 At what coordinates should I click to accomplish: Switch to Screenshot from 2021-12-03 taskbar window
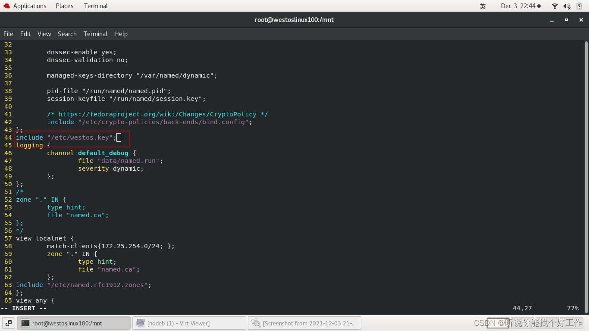pyautogui.click(x=304, y=323)
